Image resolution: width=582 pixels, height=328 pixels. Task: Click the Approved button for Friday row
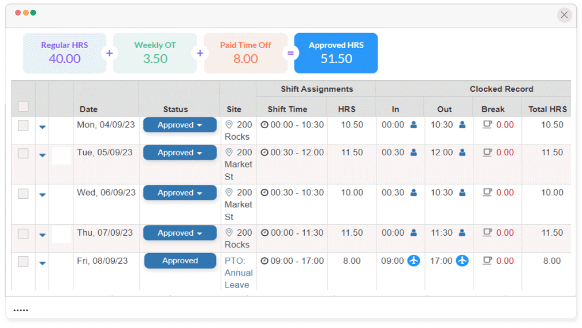point(180,261)
